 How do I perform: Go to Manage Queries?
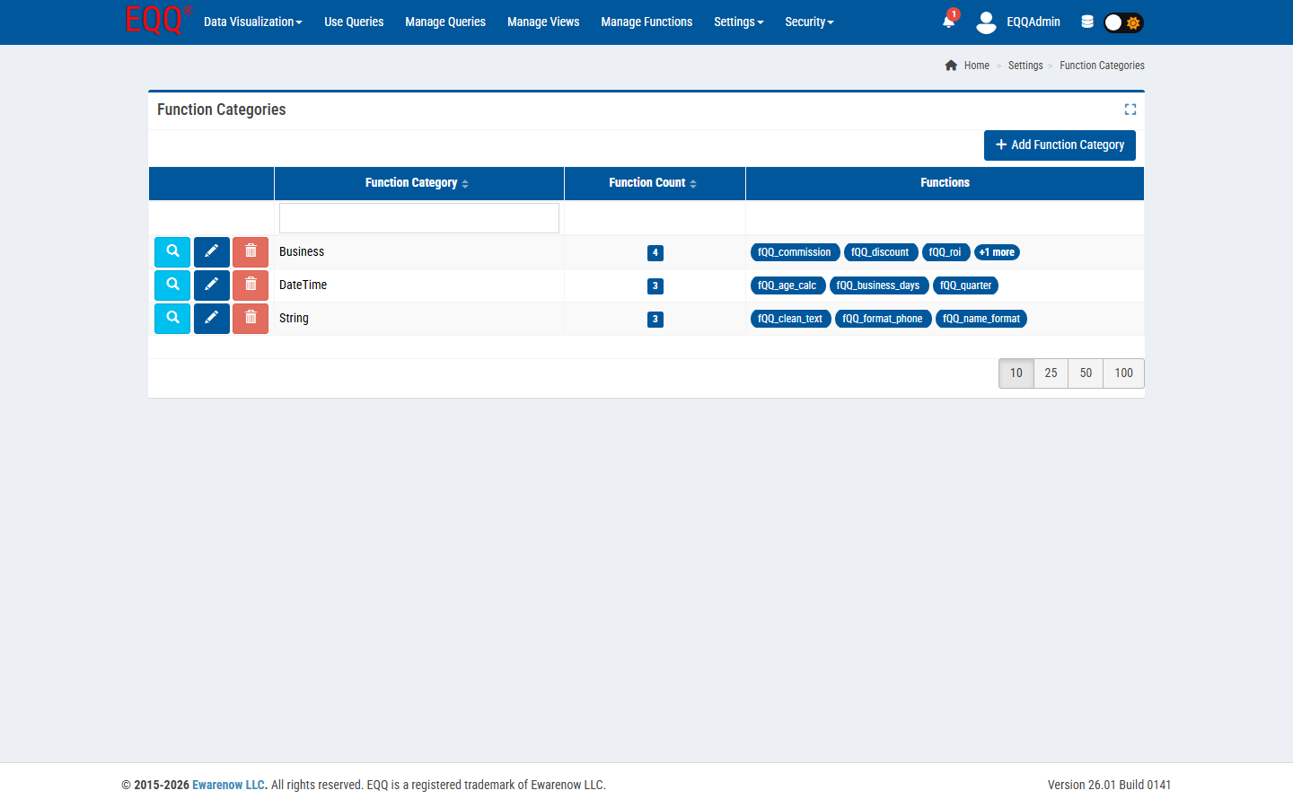tap(444, 22)
